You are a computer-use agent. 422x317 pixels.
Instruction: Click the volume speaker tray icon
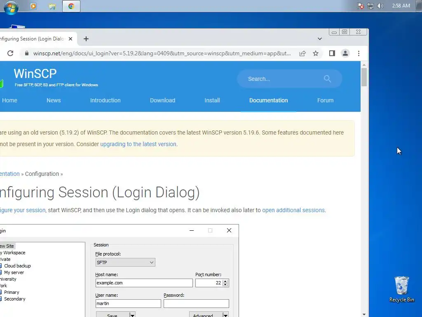tap(380, 6)
